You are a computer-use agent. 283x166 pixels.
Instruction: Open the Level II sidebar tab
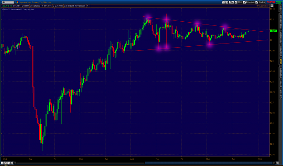click(x=281, y=84)
